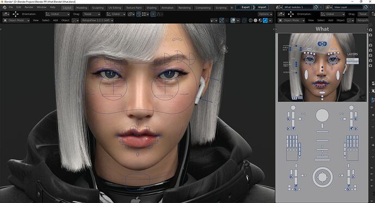Open the right viewport View menu
The width and height of the screenshot is (375, 203).
pos(311,20)
